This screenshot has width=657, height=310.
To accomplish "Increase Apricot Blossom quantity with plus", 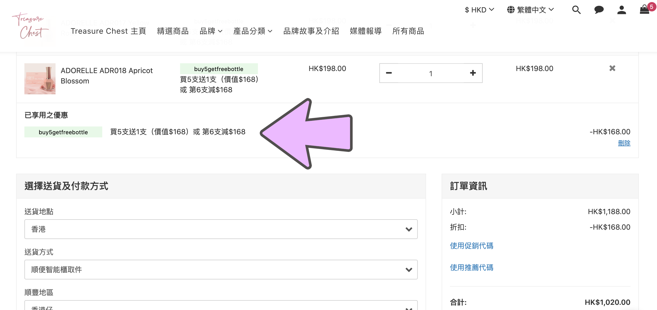I will tap(473, 73).
